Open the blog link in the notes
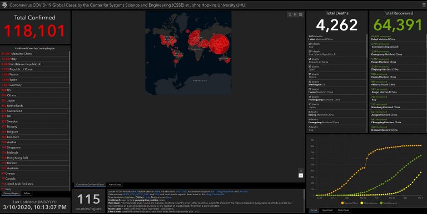Viewport: 427px width, 214px height. coord(208,195)
